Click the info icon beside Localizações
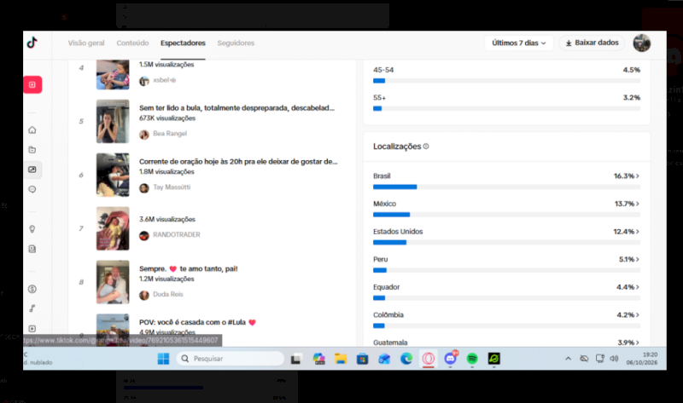The height and width of the screenshot is (403, 683). [x=426, y=147]
